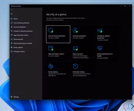
Task: Click the laptop icon for Device security in sidebar
Action: [x=12, y=39]
